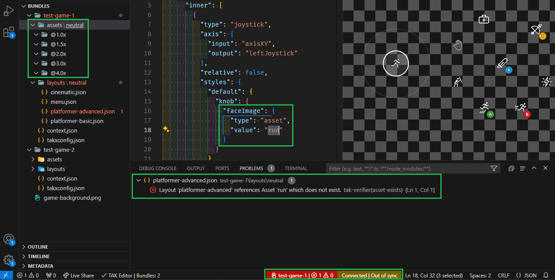Click the lightning burst icon in the preview
This screenshot has height=280, width=555.
[546, 82]
